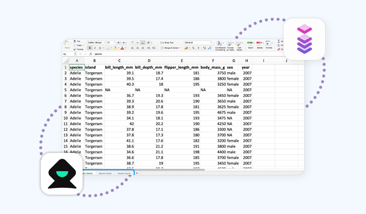Click the formula confirm checkmark icon

click(85, 54)
